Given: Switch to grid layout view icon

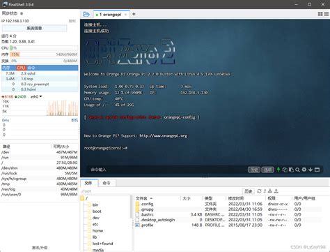Looking at the screenshot, I should [x=320, y=14].
